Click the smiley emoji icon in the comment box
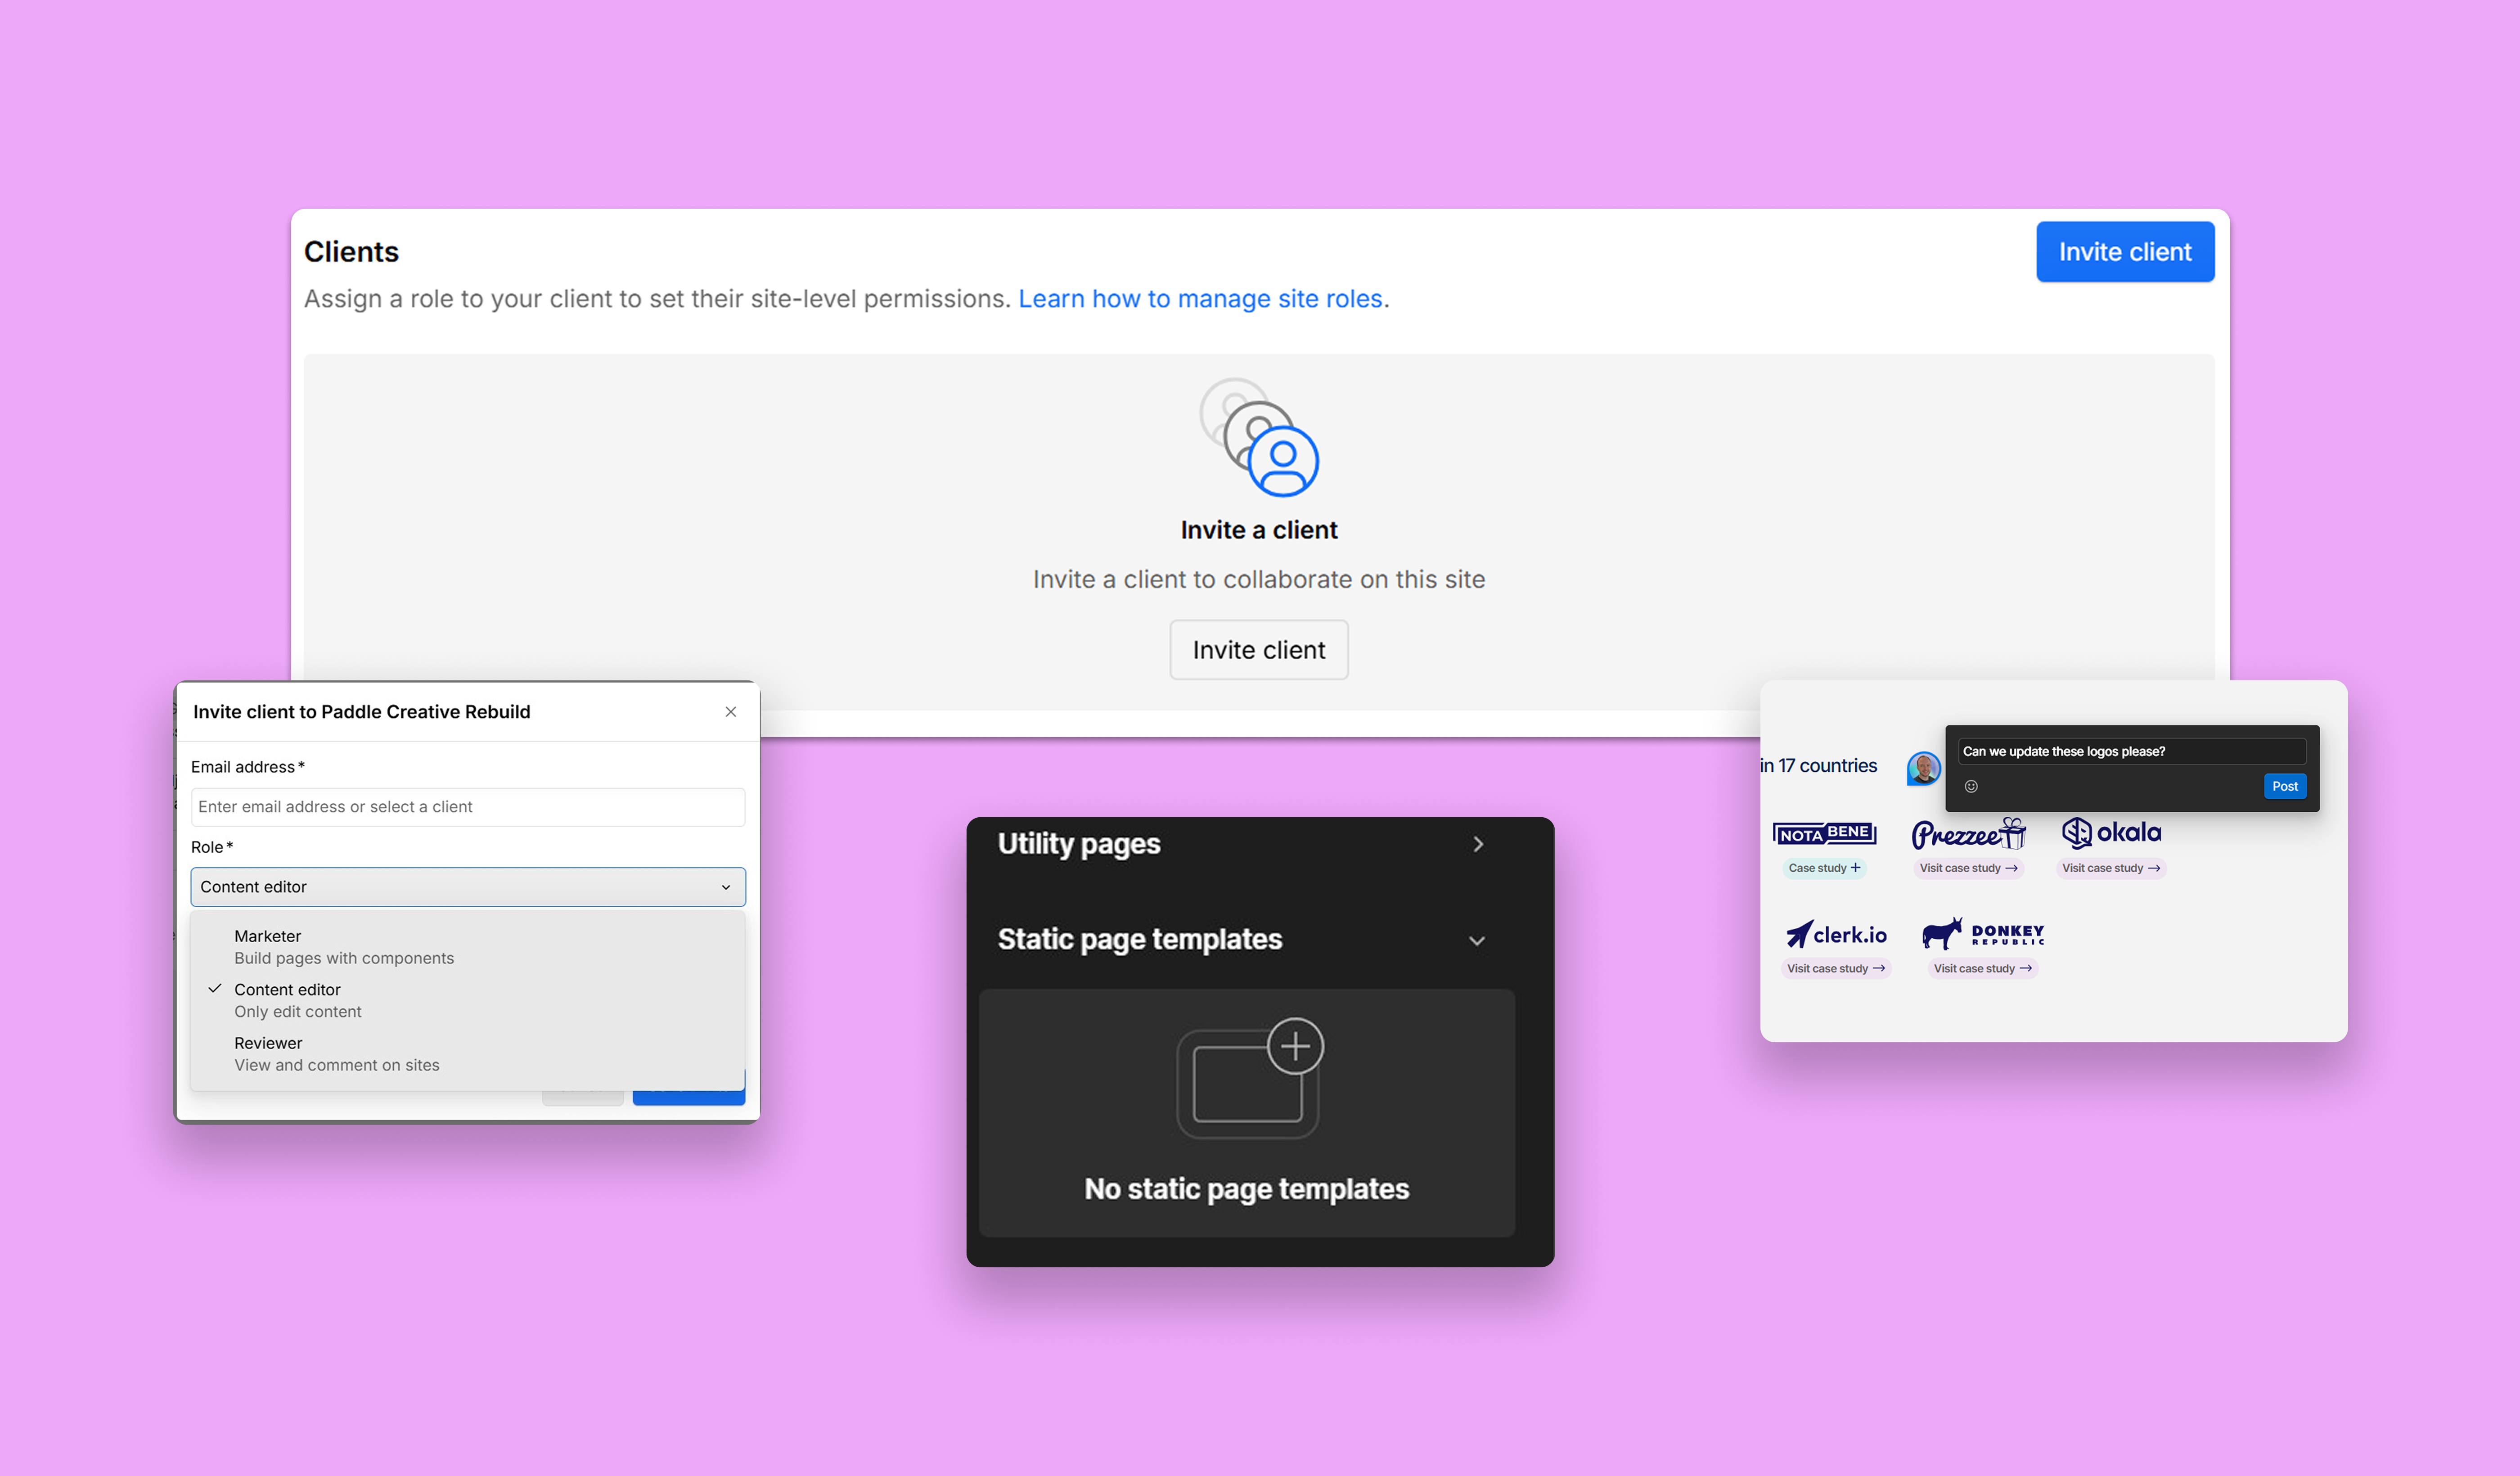This screenshot has width=2520, height=1476. tap(1972, 786)
